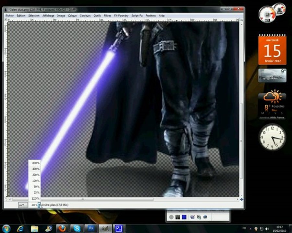Image resolution: width=292 pixels, height=233 pixels.
Task: Launch Internet Explorer from taskbar
Action: 20,229
